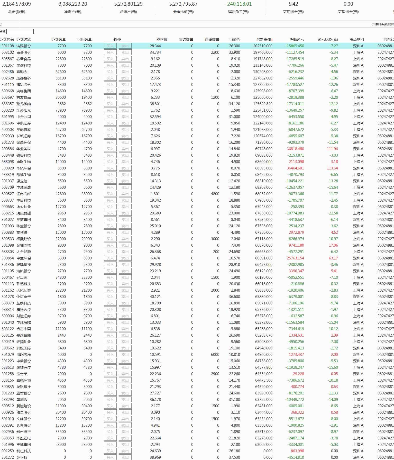Buy more of 百合股份 via 买入

[110, 52]
